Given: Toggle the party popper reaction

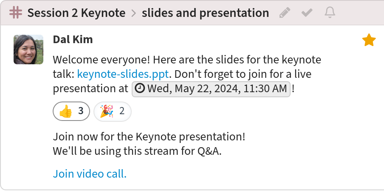Looking at the screenshot, I should tap(113, 111).
